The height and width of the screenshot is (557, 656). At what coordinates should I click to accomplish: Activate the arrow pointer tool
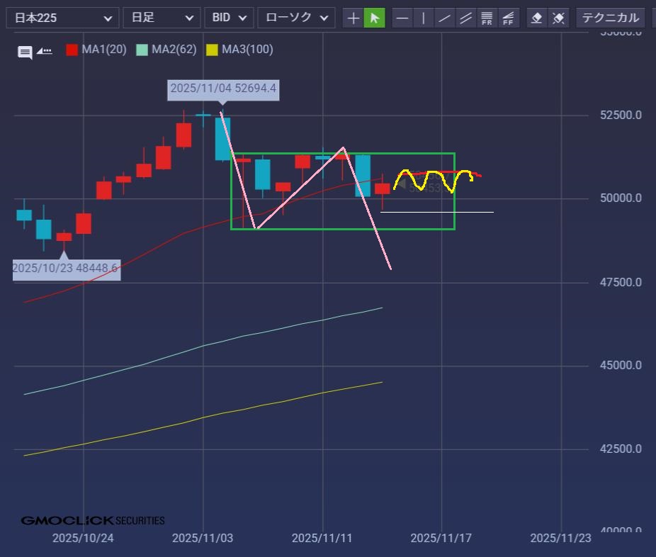point(375,18)
